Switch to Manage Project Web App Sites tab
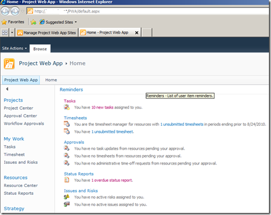The height and width of the screenshot is (215, 271). pos(47,33)
